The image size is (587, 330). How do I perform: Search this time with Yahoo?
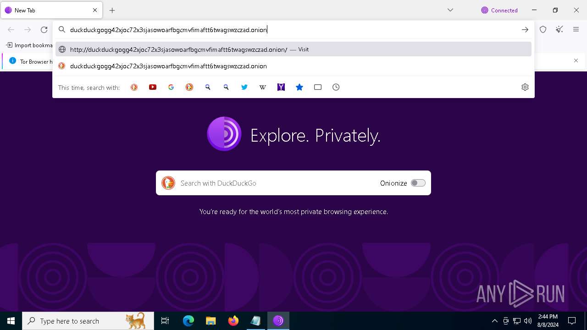tap(281, 87)
